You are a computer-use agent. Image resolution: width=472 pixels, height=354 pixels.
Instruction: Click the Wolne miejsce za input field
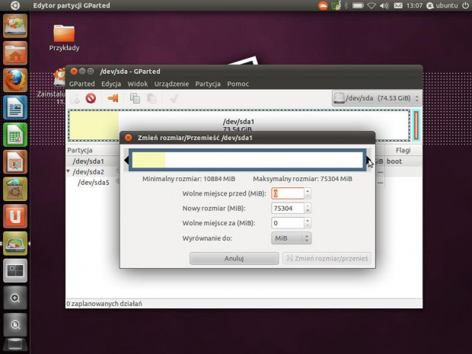tap(288, 223)
